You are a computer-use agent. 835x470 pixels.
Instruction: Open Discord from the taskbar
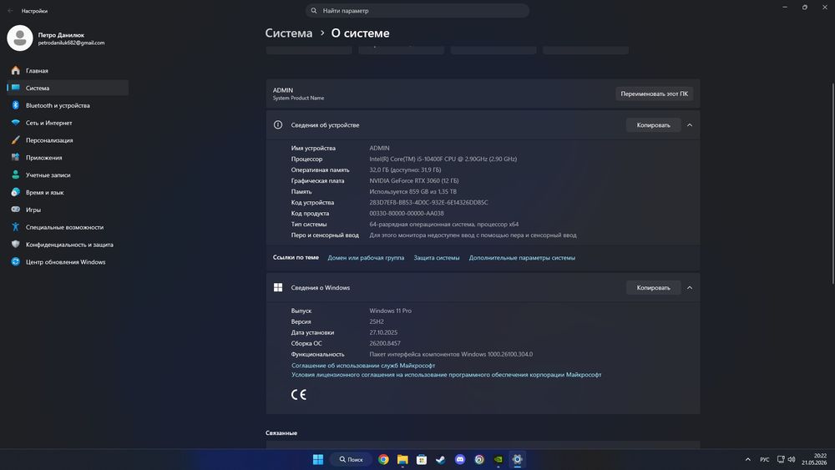click(460, 459)
